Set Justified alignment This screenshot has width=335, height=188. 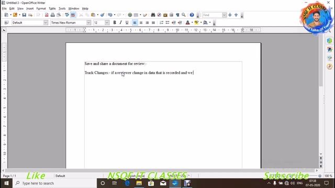[153, 22]
